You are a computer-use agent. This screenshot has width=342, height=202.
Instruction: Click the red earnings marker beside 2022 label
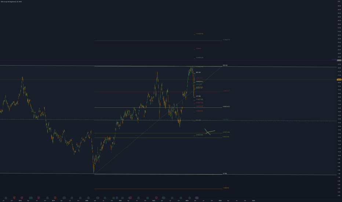(156, 198)
